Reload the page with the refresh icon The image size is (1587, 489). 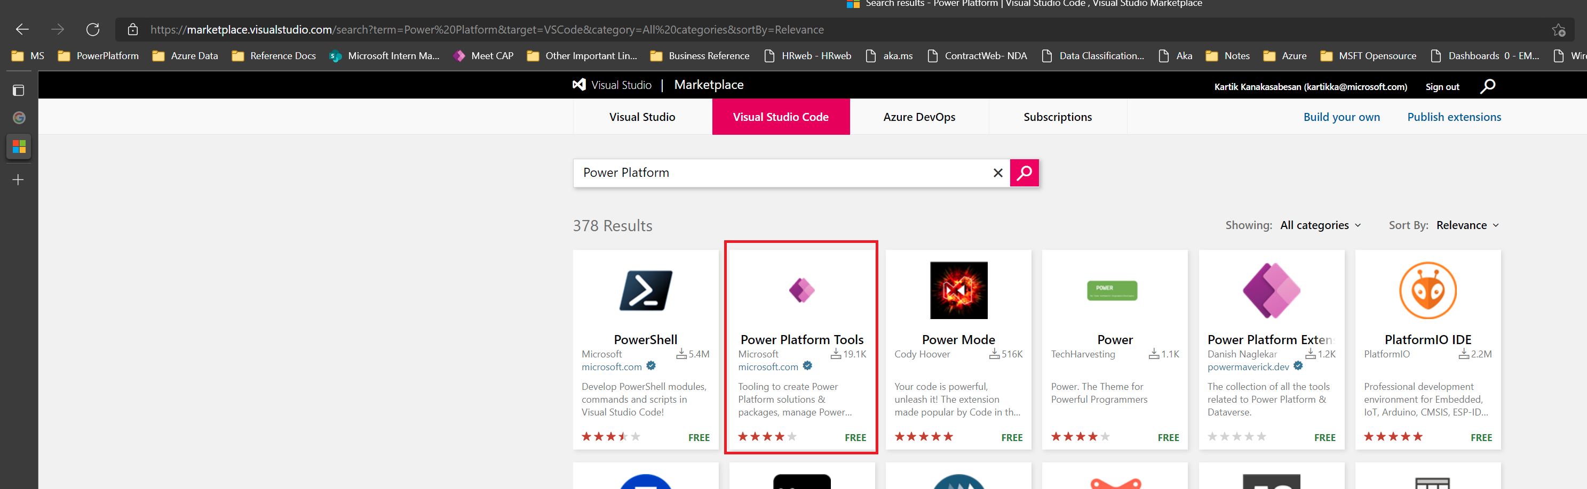click(92, 29)
